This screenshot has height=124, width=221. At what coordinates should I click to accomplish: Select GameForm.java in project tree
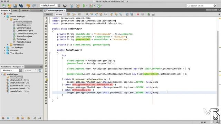click(23, 28)
